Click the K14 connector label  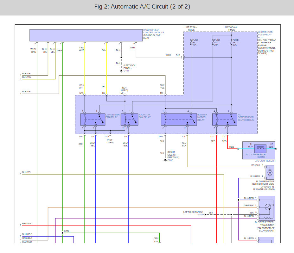[x=156, y=241]
